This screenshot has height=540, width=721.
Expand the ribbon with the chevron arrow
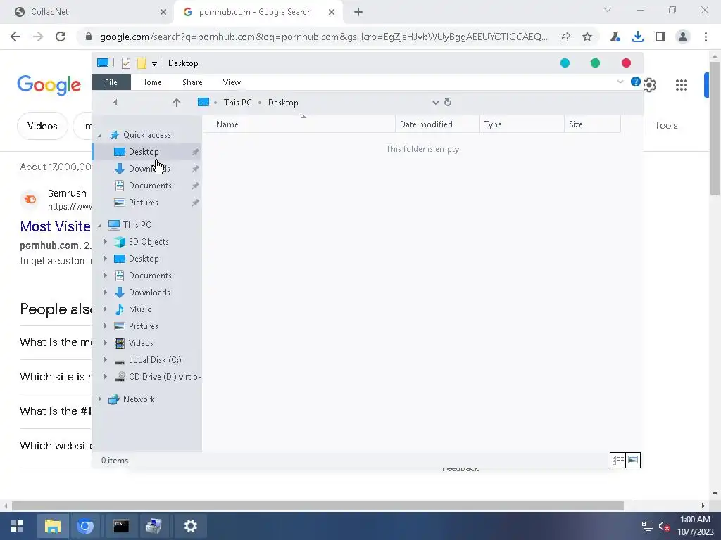click(620, 82)
